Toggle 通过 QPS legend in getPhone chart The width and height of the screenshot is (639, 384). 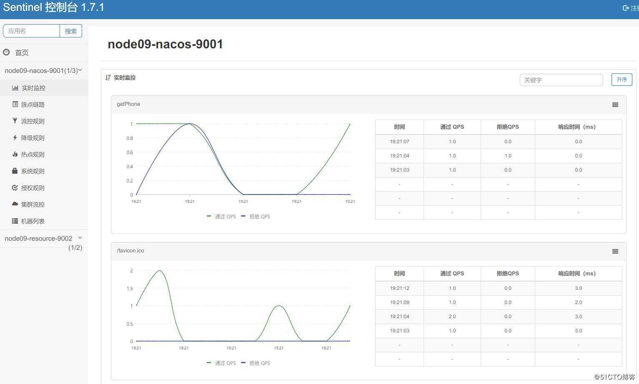pyautogui.click(x=221, y=217)
